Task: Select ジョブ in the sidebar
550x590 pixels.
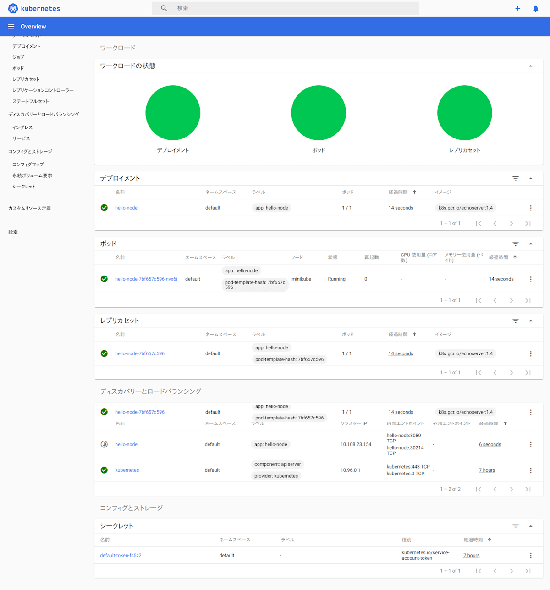Action: coord(18,57)
